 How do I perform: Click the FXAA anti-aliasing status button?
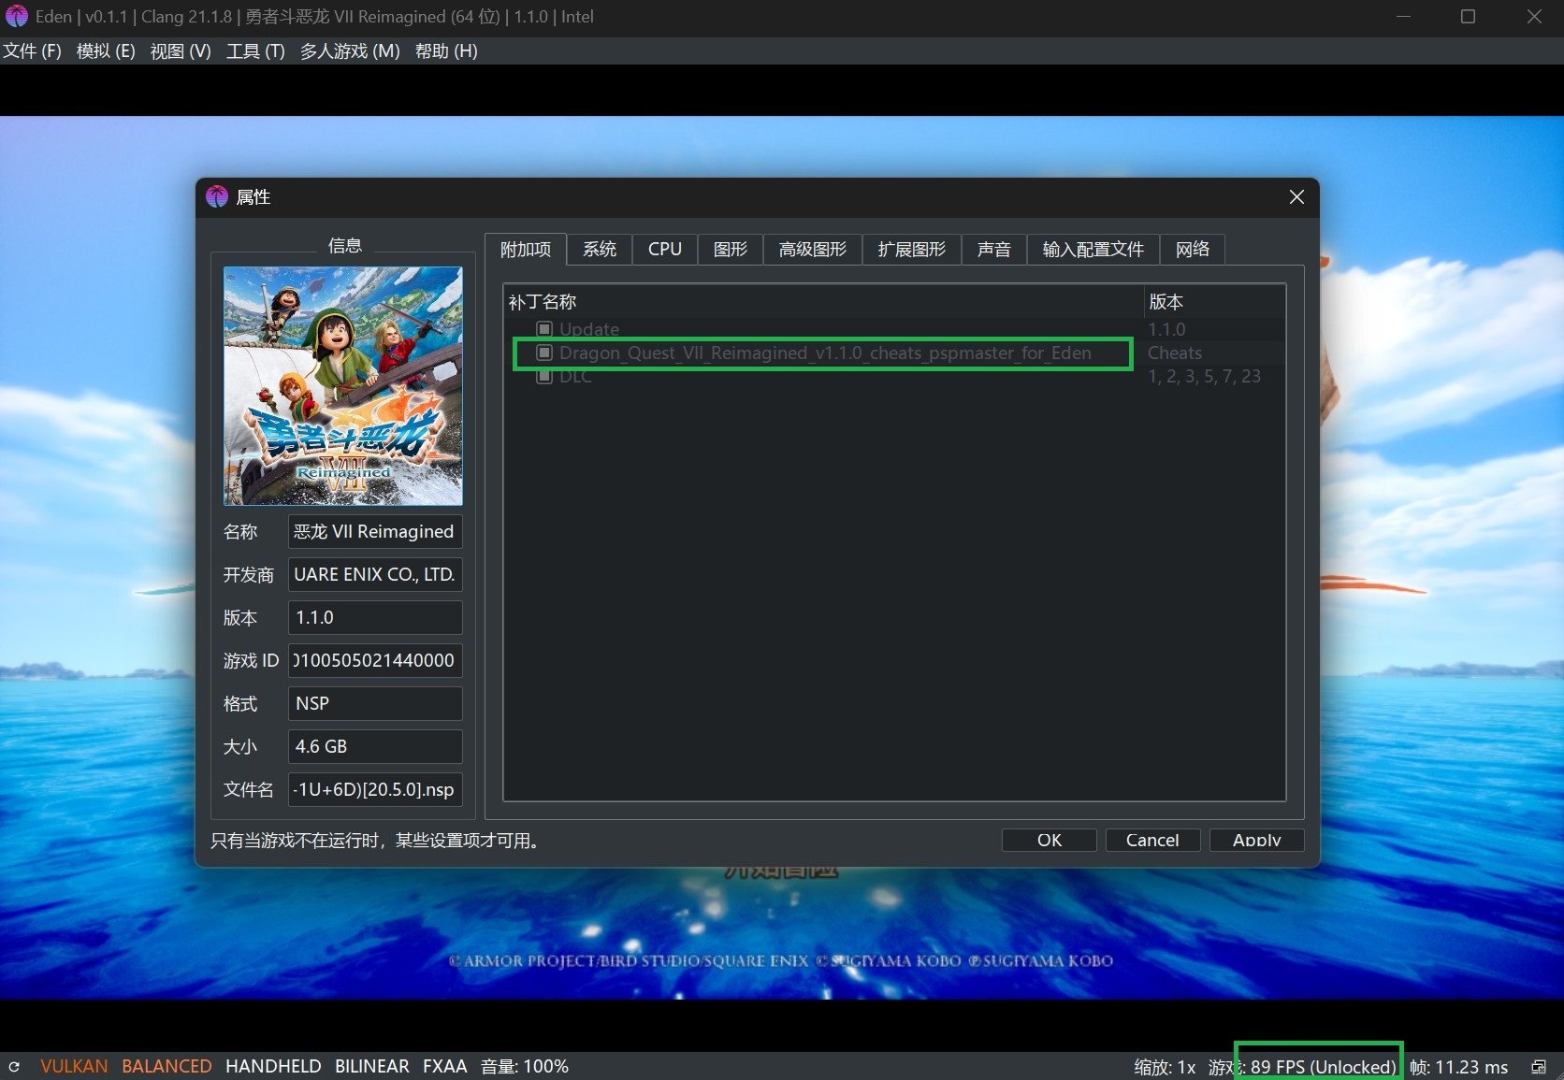pyautogui.click(x=444, y=1066)
